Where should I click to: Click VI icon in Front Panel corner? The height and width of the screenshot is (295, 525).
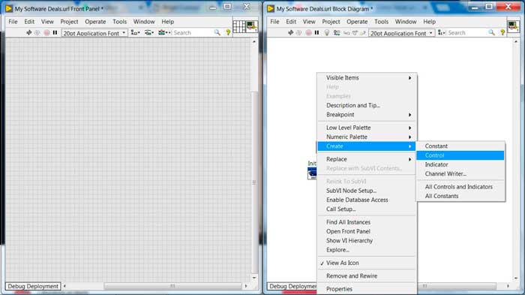pos(251,26)
